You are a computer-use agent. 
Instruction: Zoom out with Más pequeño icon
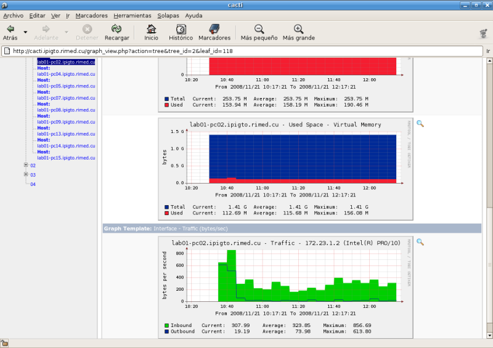point(259,29)
